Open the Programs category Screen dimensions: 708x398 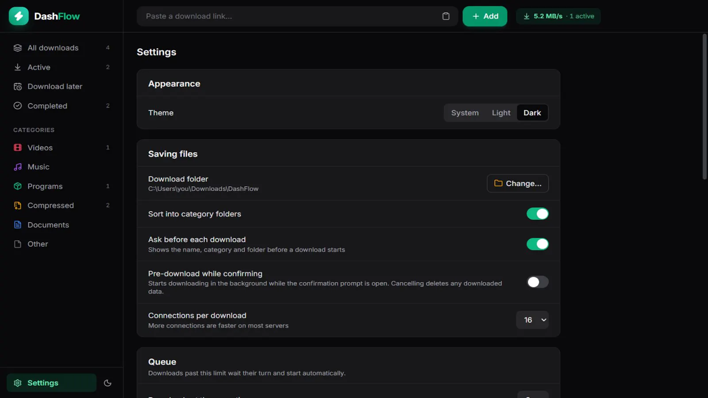tap(62, 186)
